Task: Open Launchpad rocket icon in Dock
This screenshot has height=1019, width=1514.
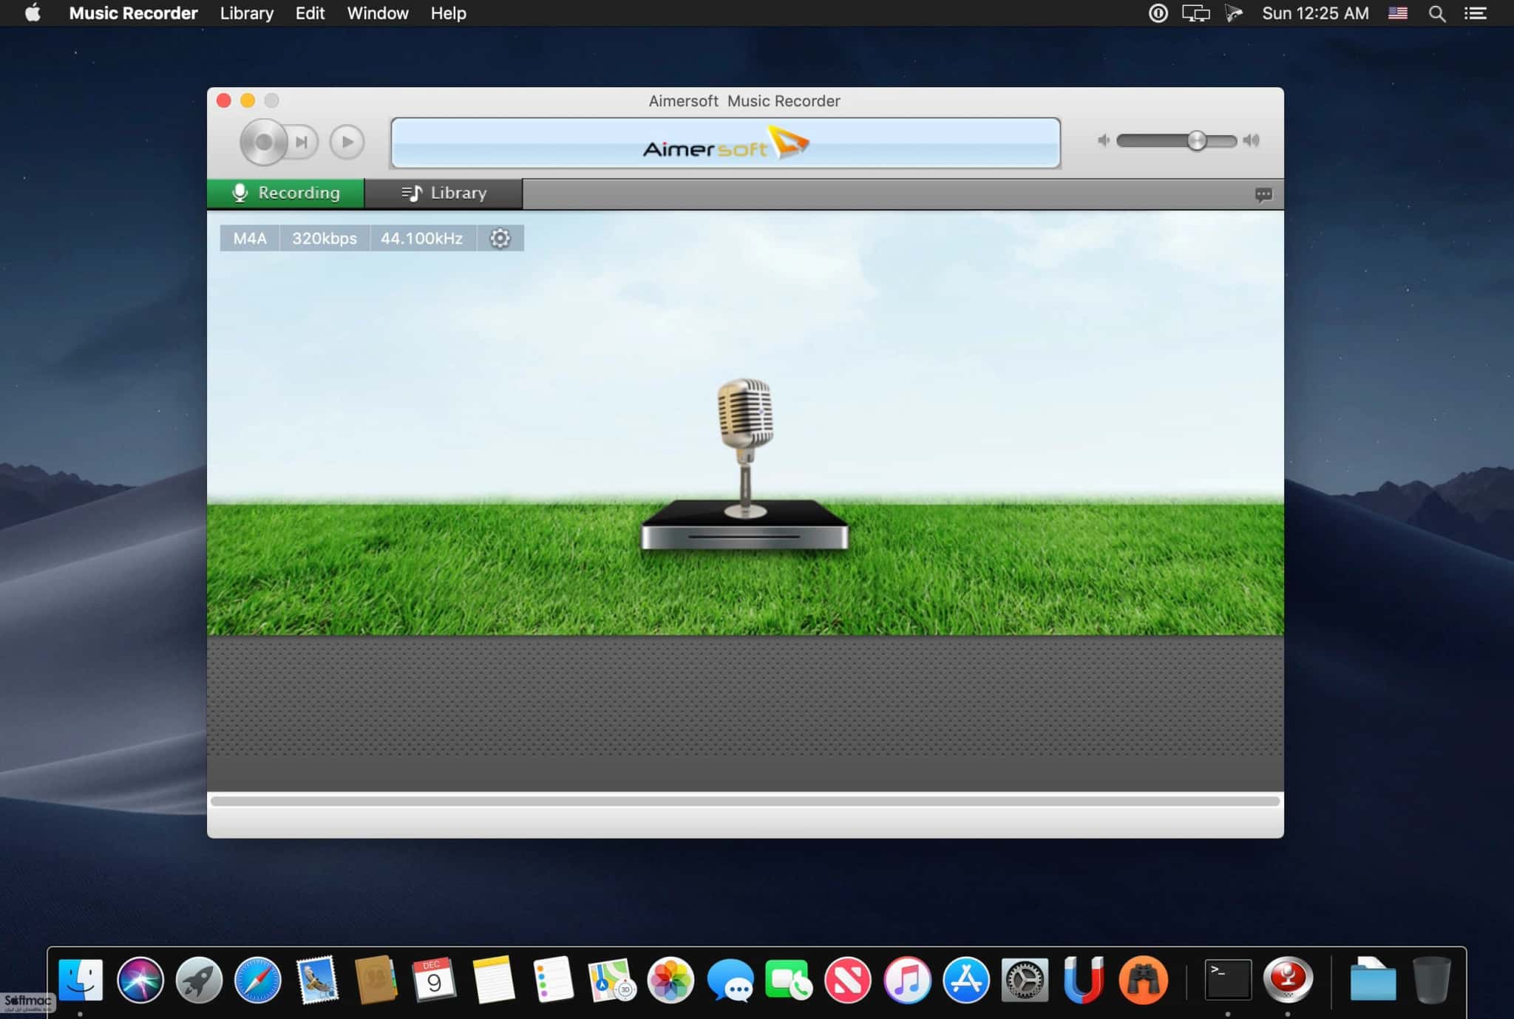Action: point(199,980)
